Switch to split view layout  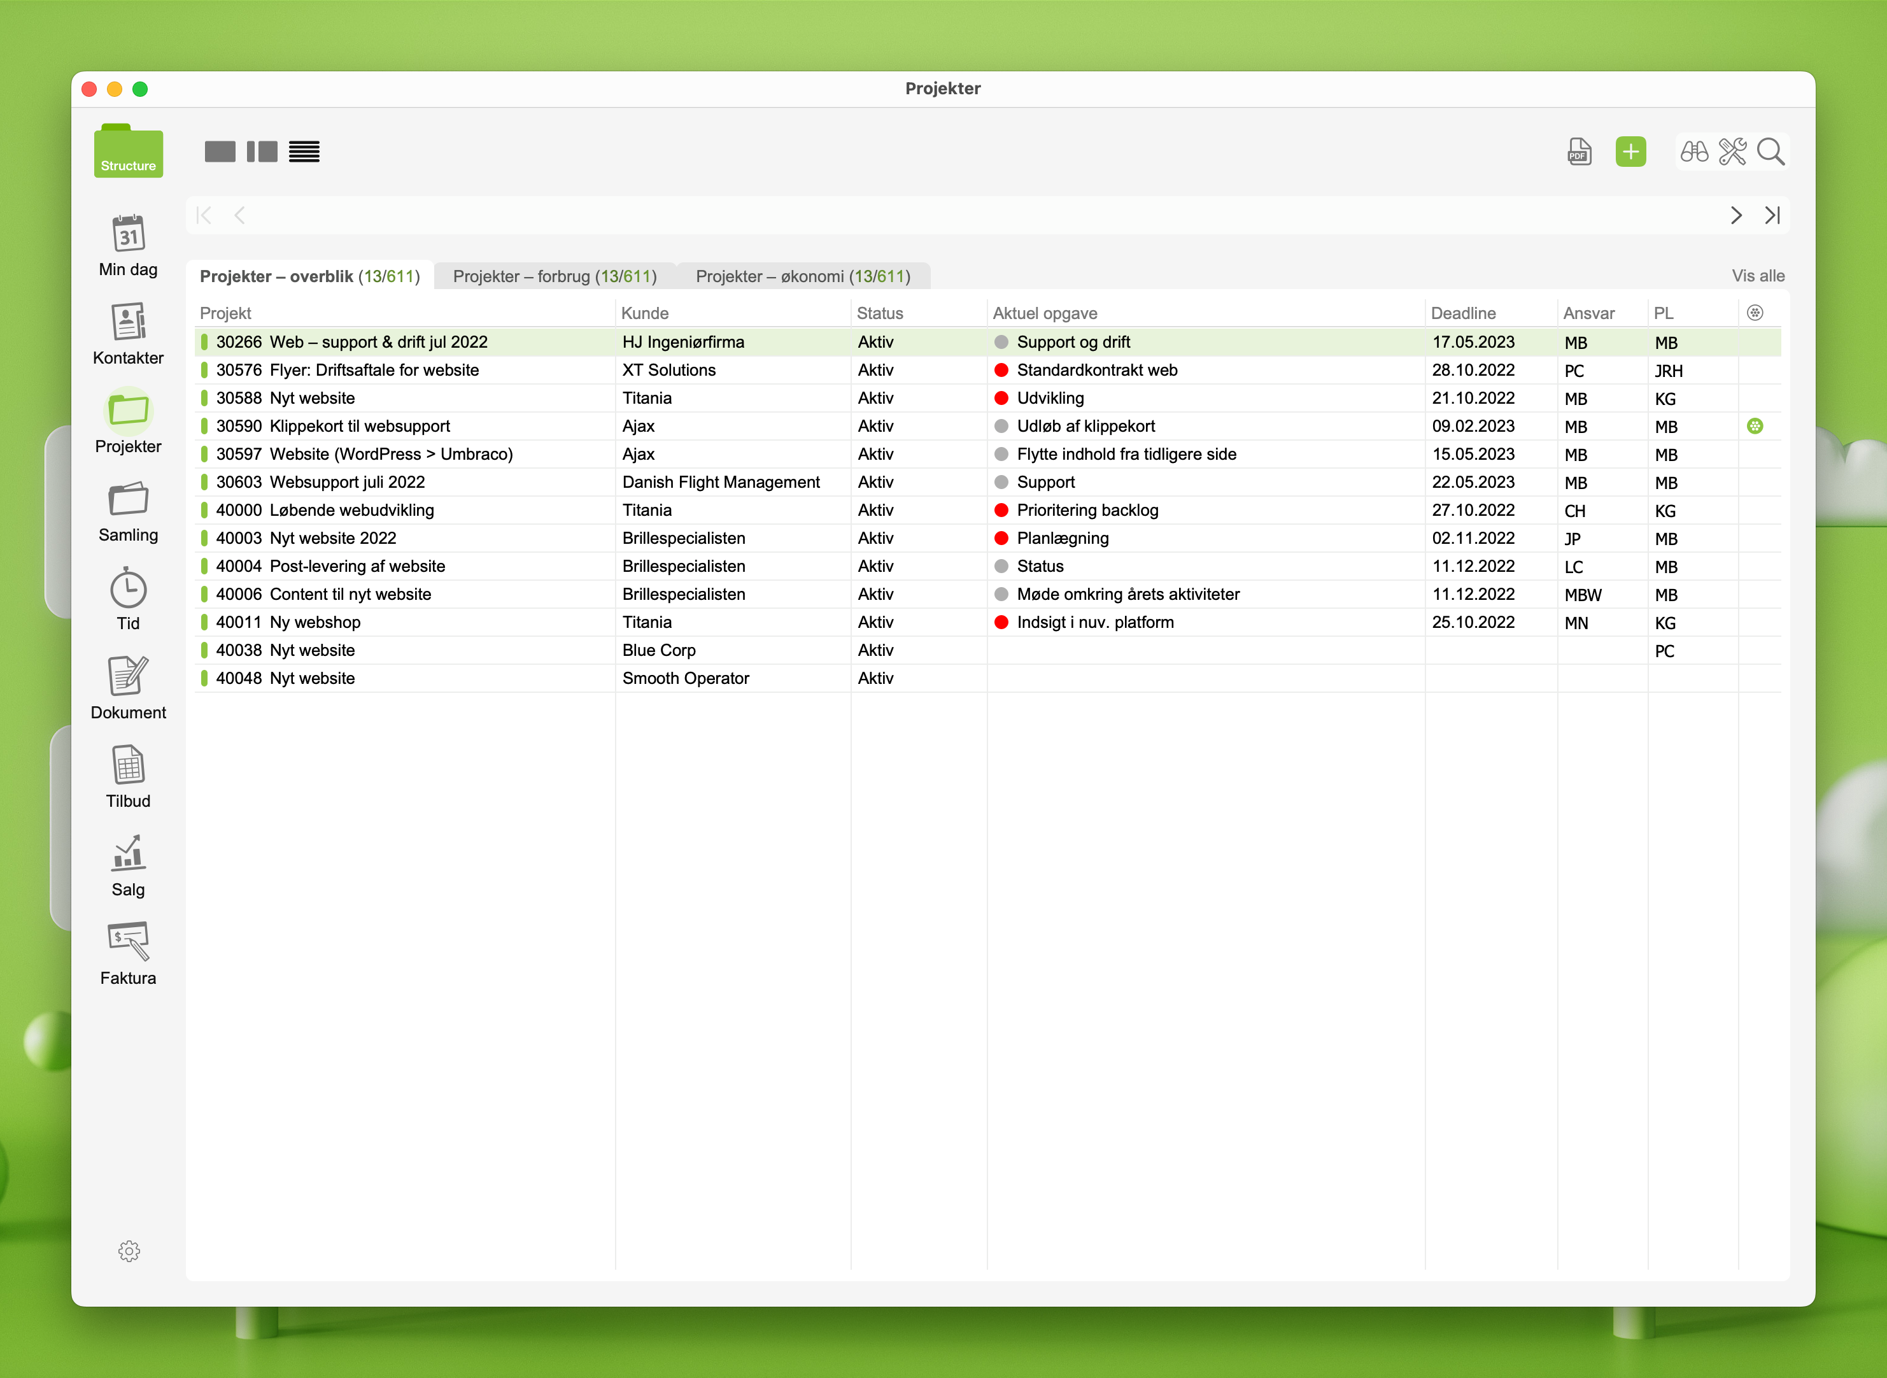(262, 152)
